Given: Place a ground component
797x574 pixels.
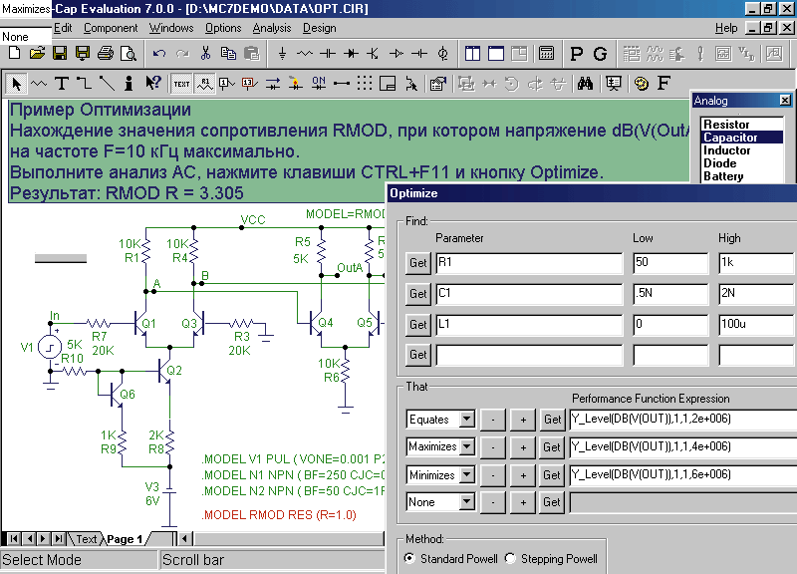Looking at the screenshot, I should (x=282, y=54).
